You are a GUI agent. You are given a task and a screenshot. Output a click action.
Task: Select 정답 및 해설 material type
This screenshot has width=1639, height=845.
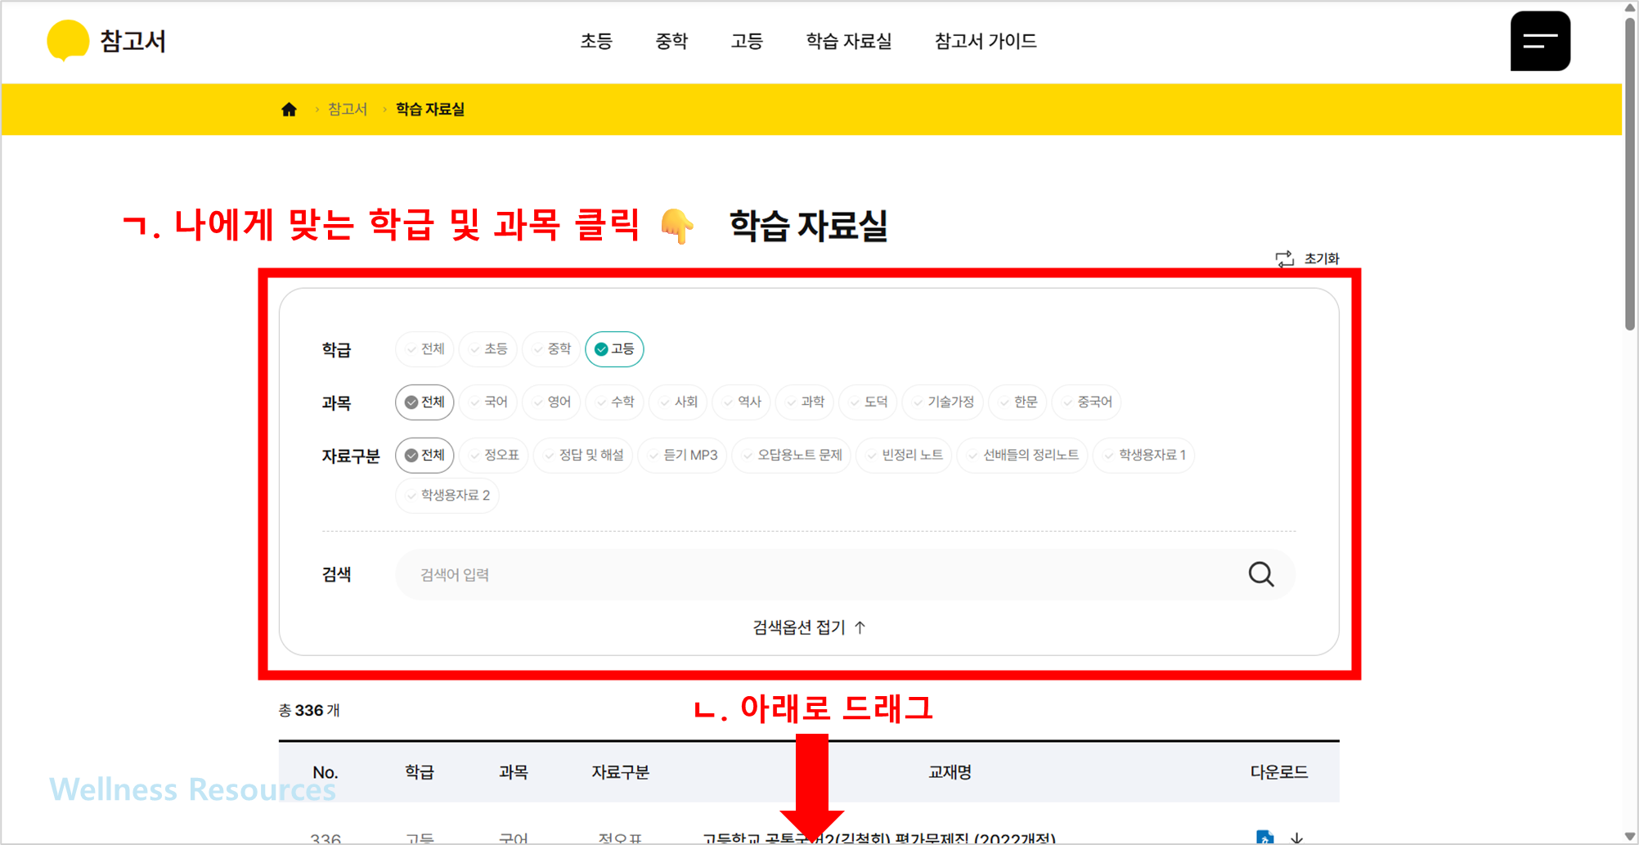(583, 456)
